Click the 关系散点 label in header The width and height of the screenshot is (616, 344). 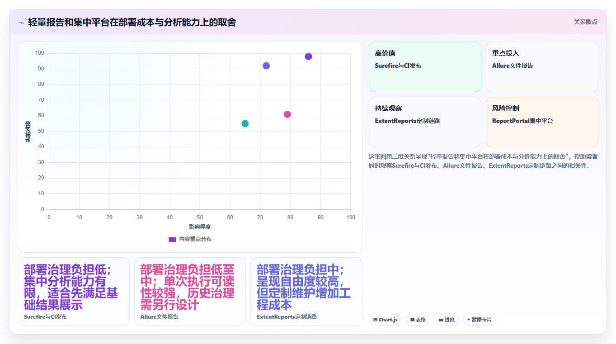(x=585, y=22)
